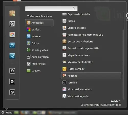Click the Lugares green folder icon
The height and width of the screenshot is (115, 128).
(28, 71)
